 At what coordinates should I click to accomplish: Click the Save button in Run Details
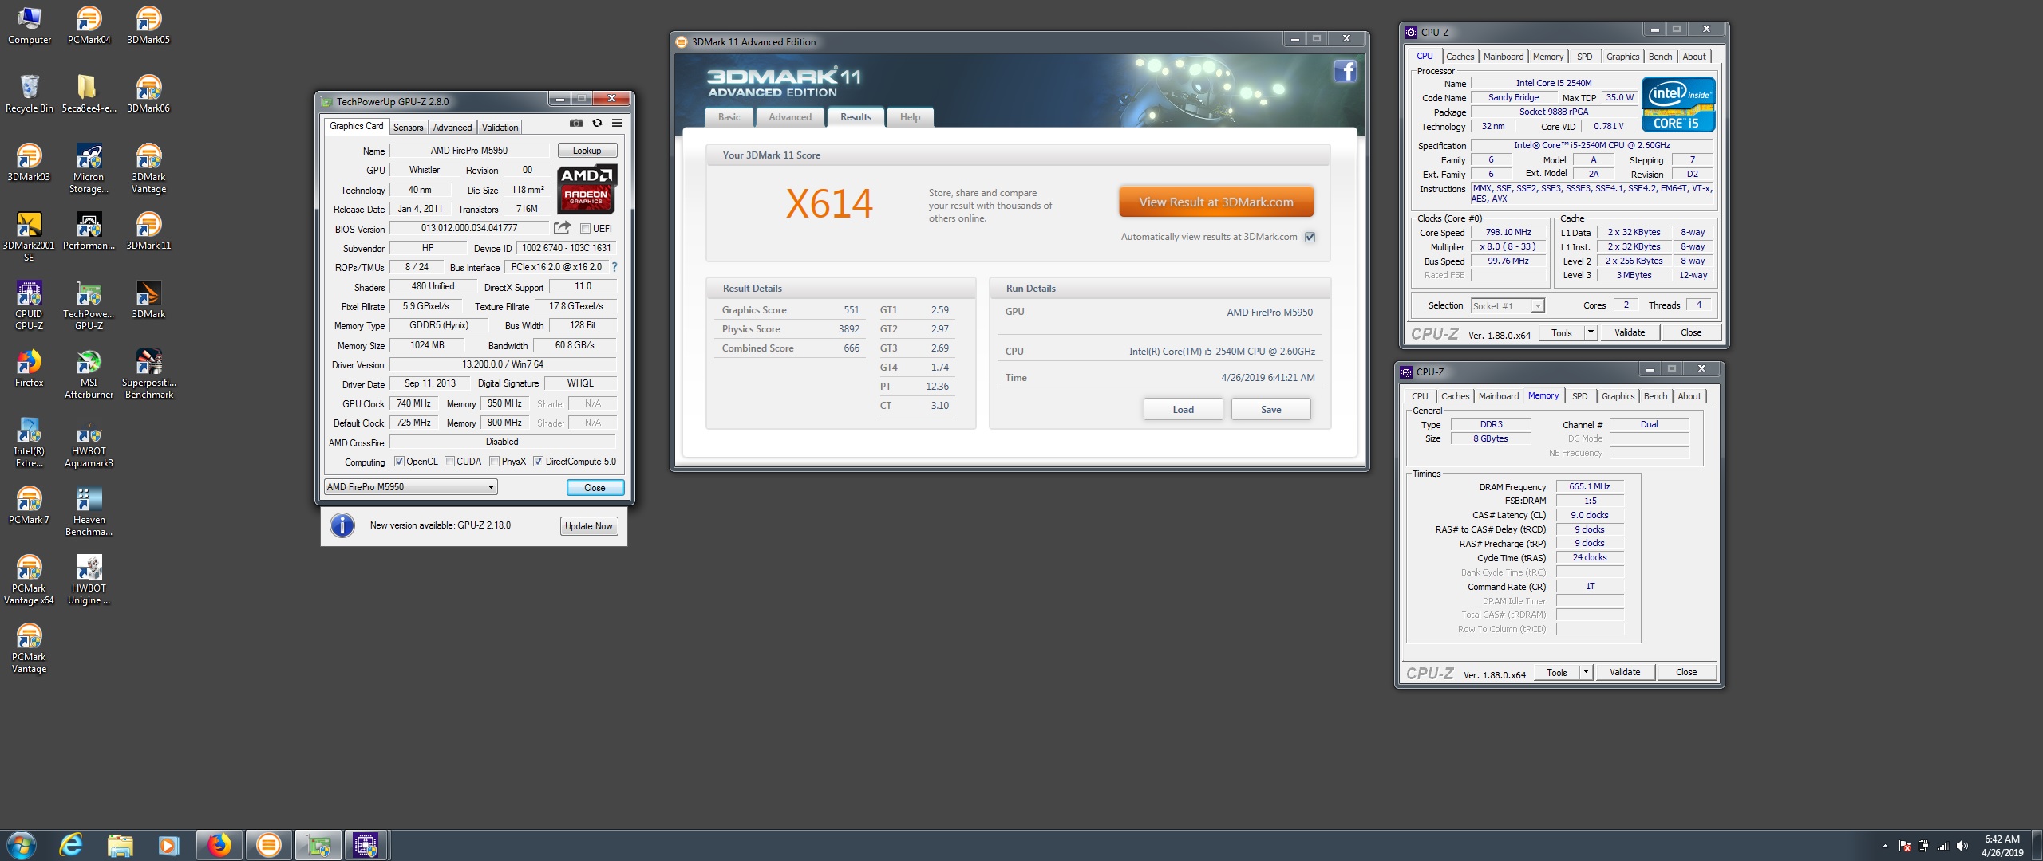pos(1270,410)
